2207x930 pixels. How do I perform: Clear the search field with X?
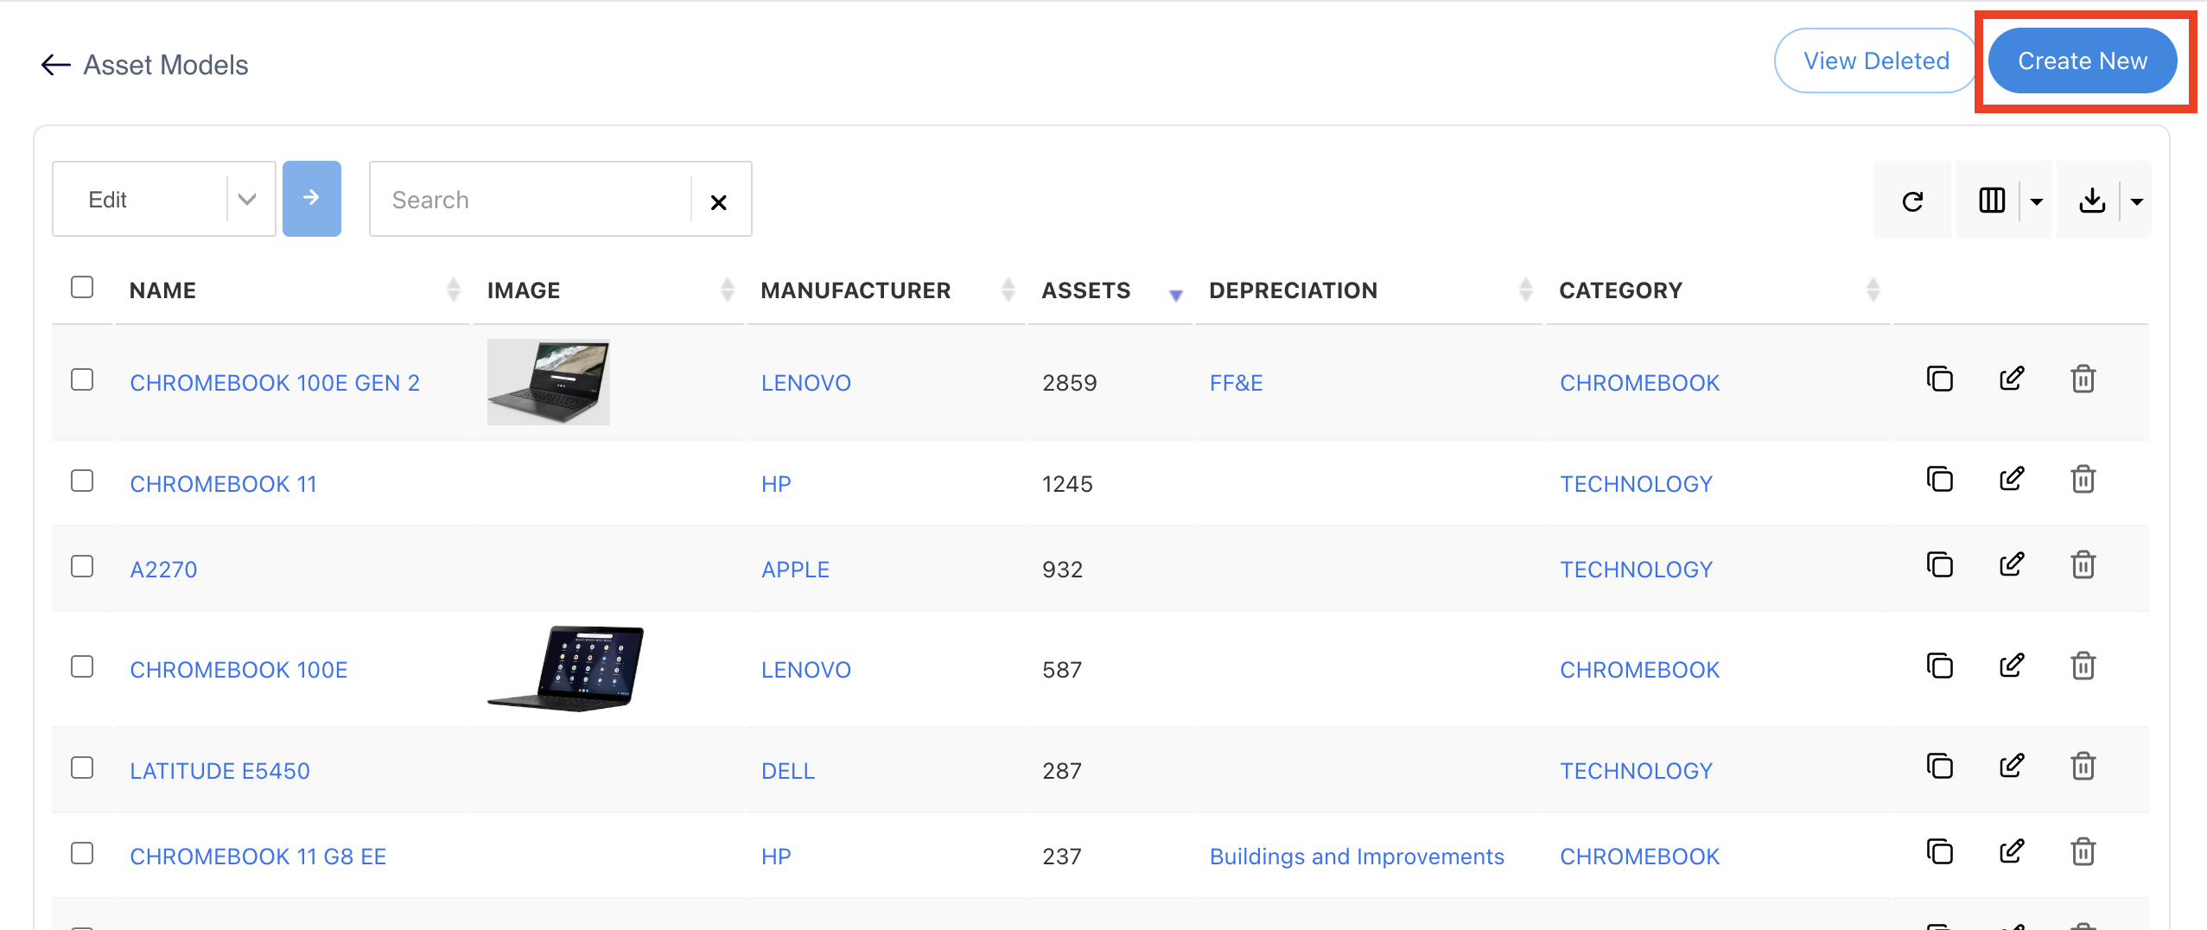click(x=718, y=201)
